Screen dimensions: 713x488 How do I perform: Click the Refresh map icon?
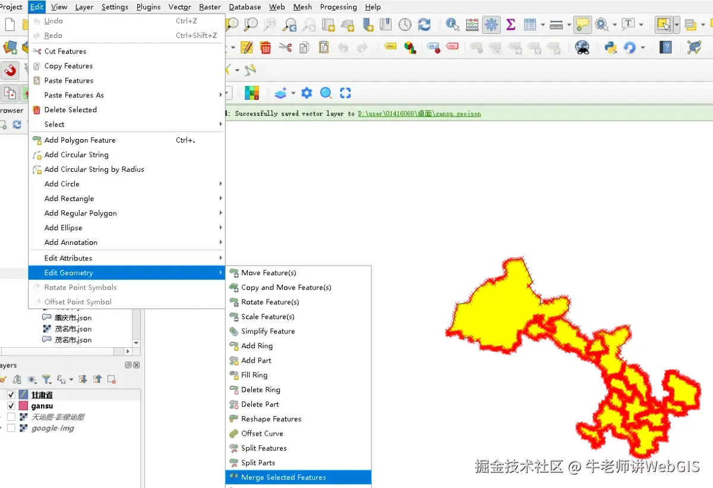[424, 24]
